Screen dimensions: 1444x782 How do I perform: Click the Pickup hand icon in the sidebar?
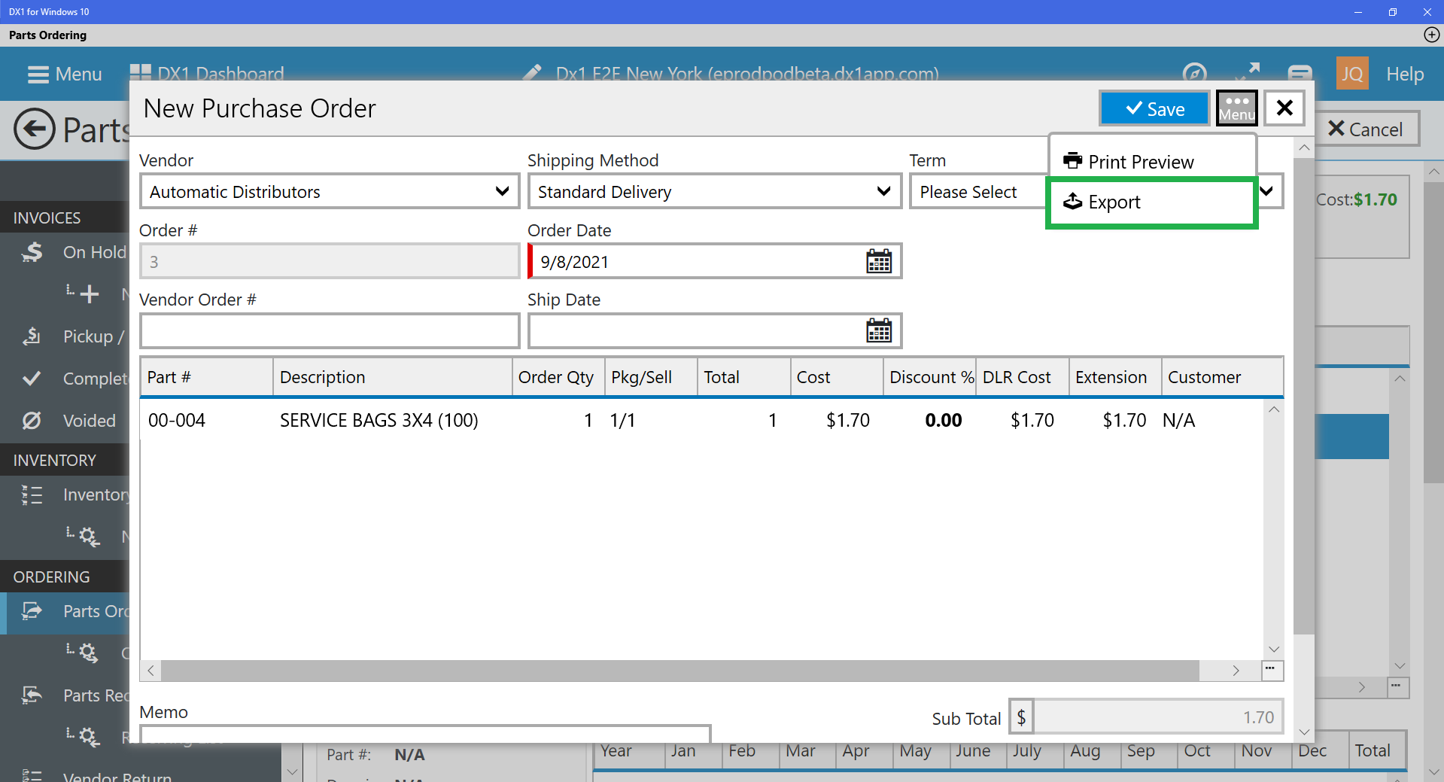[32, 336]
